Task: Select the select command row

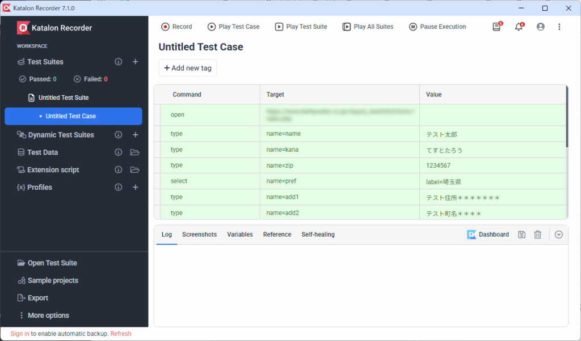Action: (360, 181)
